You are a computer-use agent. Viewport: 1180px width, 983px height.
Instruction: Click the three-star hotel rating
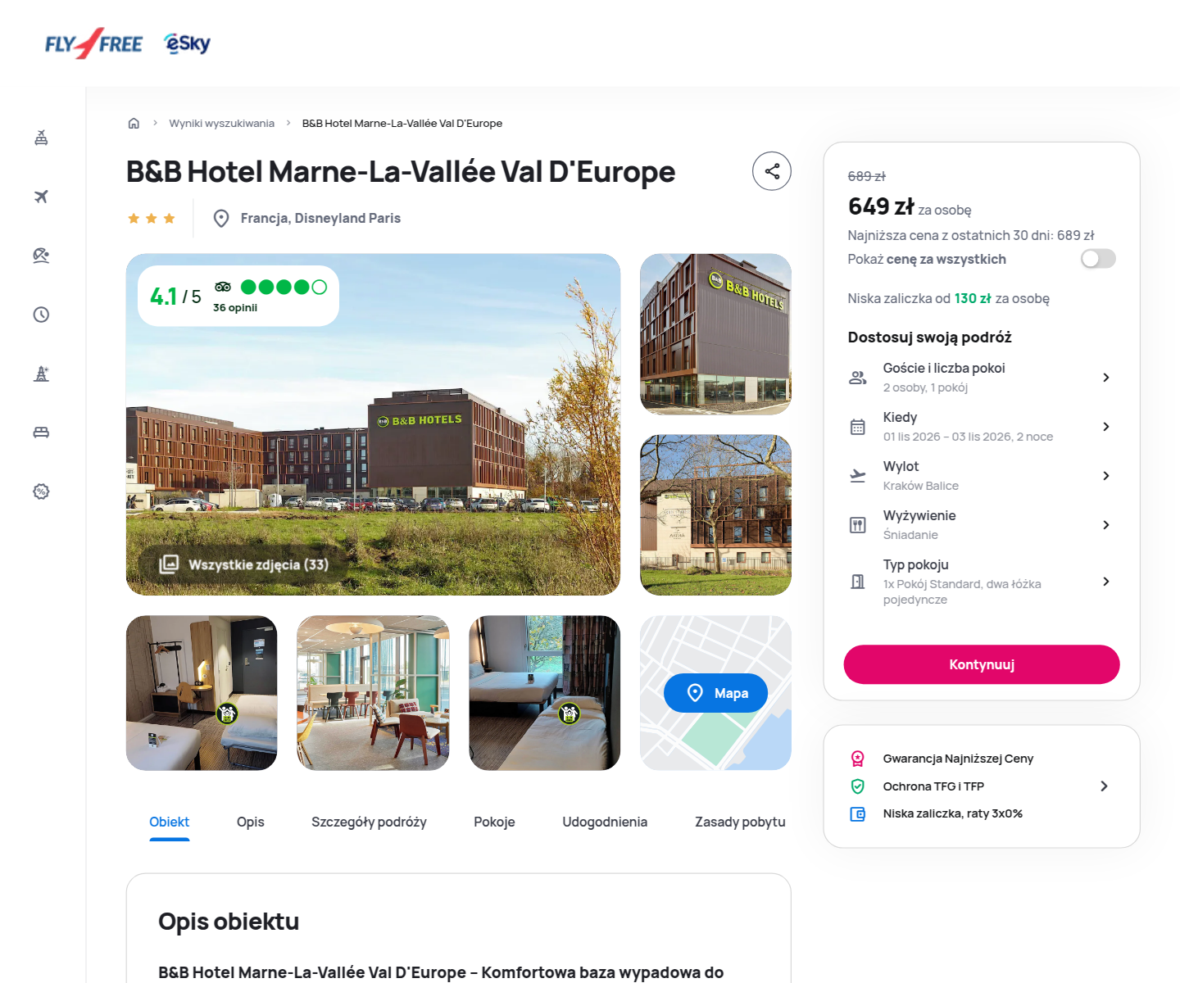pyautogui.click(x=152, y=219)
